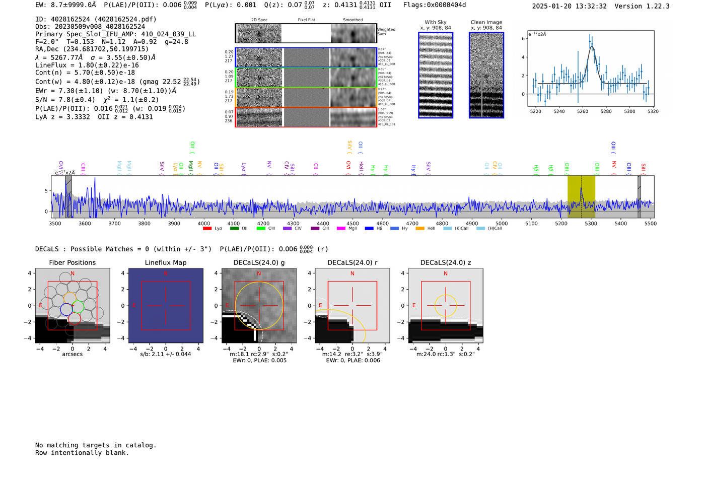Click the raised lime OII line label
Viewport: 705px width, 480px height.
pyautogui.click(x=192, y=146)
